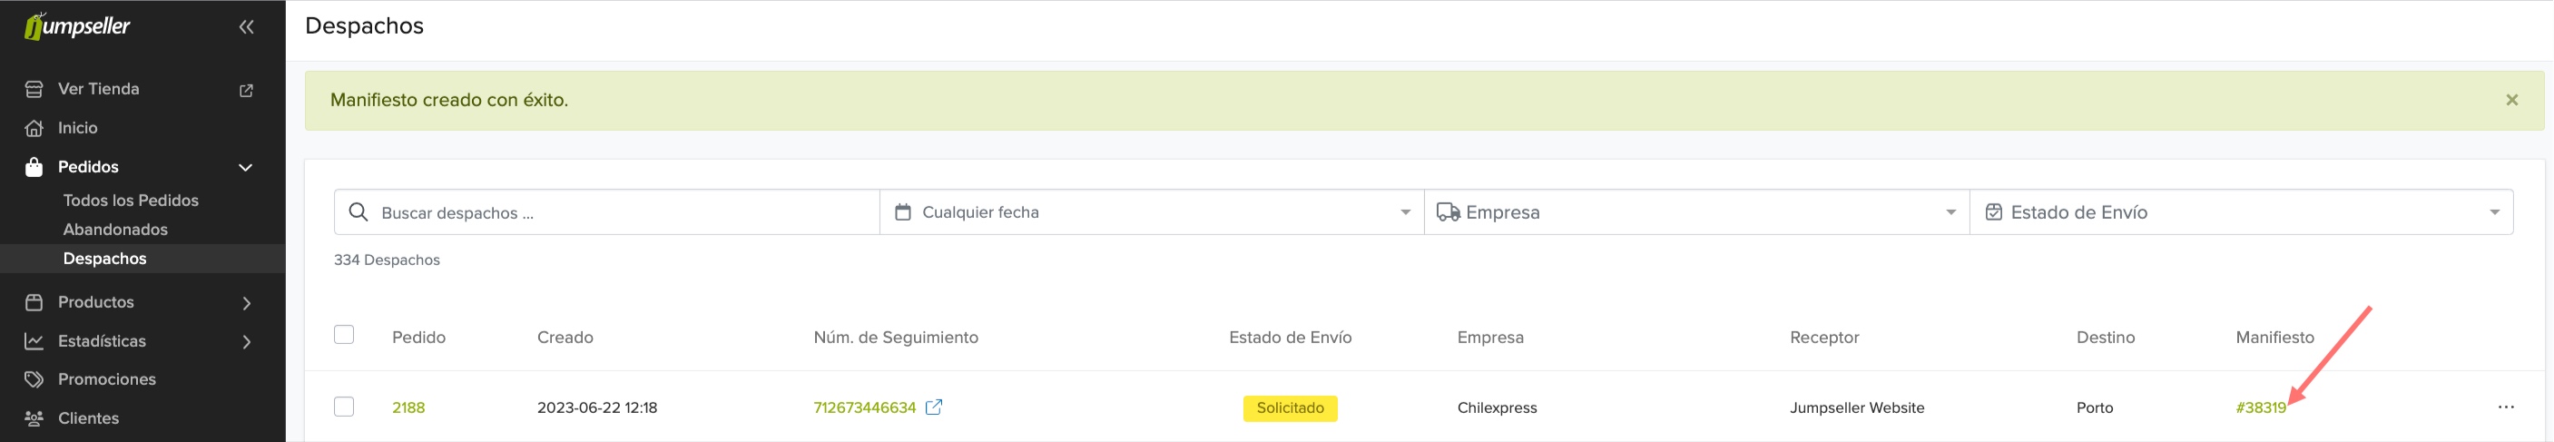
Task: Go to Todos los Pedidos
Action: 131,201
